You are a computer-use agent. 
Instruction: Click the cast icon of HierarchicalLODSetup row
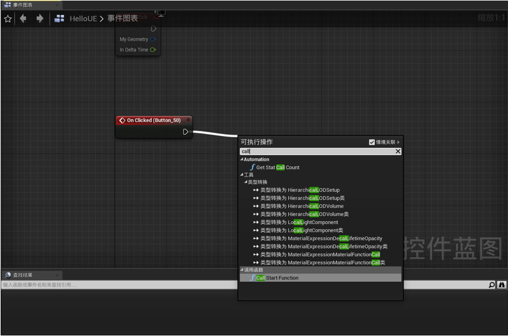coord(256,190)
